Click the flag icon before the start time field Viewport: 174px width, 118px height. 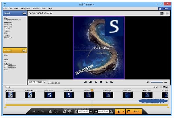pos(76,111)
